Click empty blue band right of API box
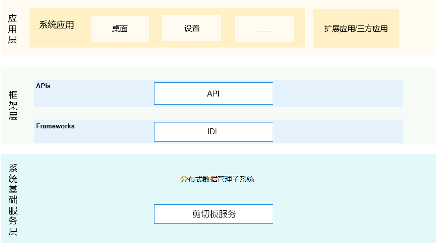Screen dimensions: 436x243 coord(337,94)
